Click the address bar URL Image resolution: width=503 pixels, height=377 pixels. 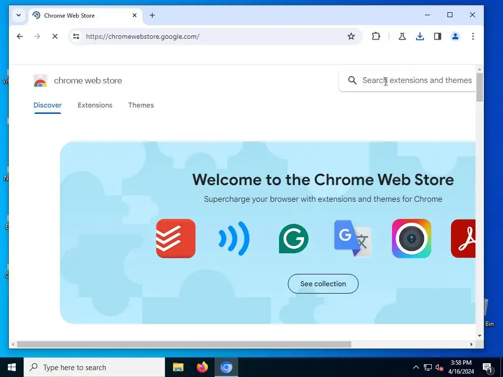pos(142,36)
